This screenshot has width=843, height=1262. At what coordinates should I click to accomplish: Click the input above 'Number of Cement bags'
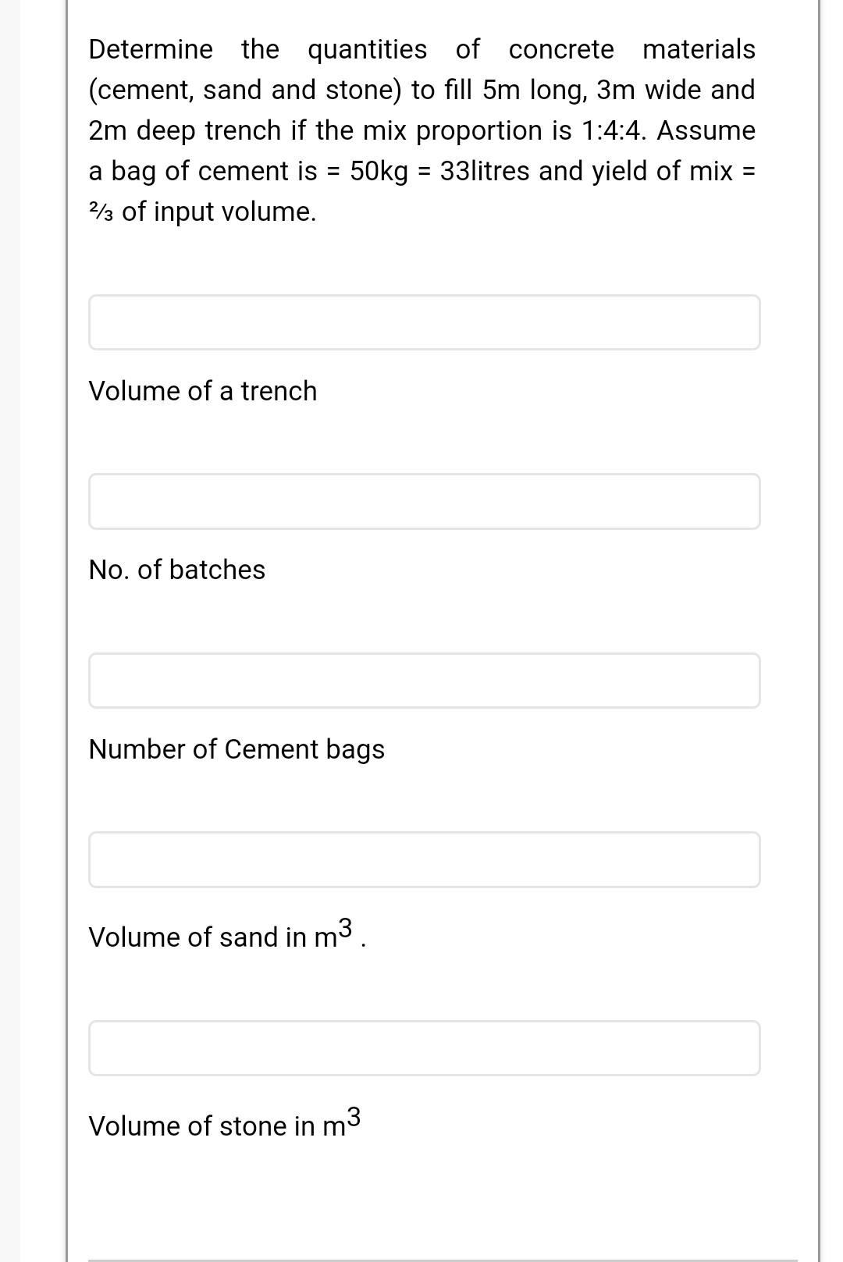(x=425, y=681)
